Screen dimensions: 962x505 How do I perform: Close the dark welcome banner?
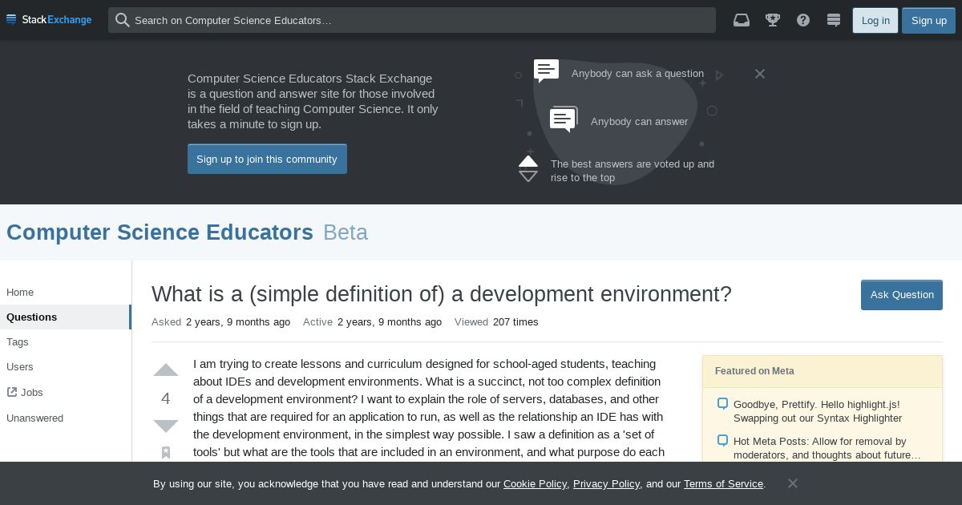point(760,74)
